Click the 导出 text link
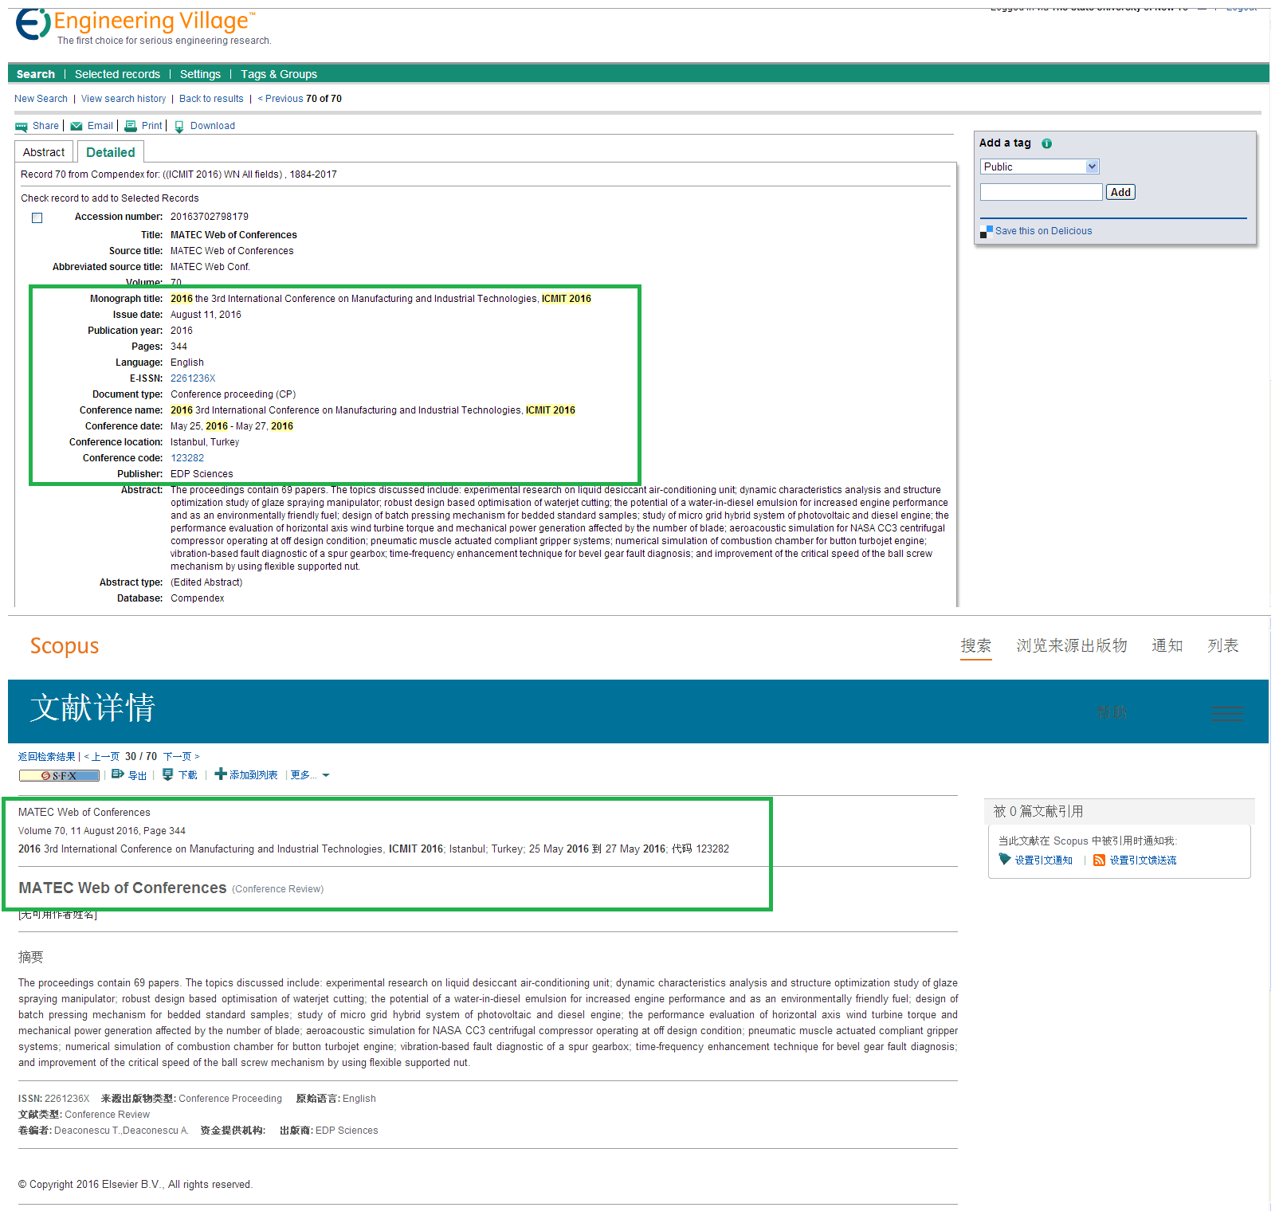The image size is (1279, 1219). [x=138, y=775]
